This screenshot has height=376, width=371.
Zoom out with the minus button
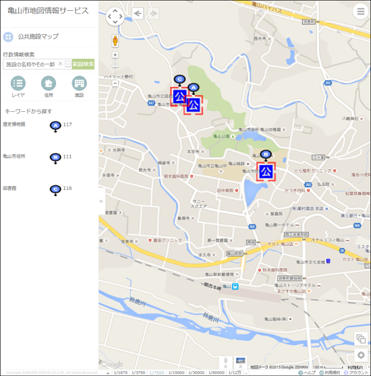pyautogui.click(x=115, y=83)
